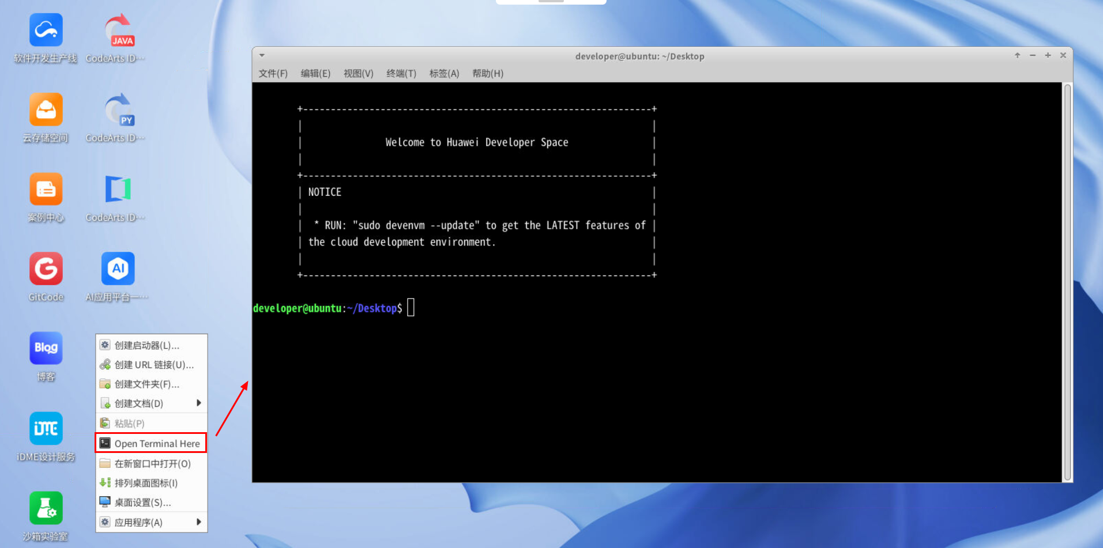
Task: Open the 帮助(H) menu in terminal
Action: [x=487, y=73]
